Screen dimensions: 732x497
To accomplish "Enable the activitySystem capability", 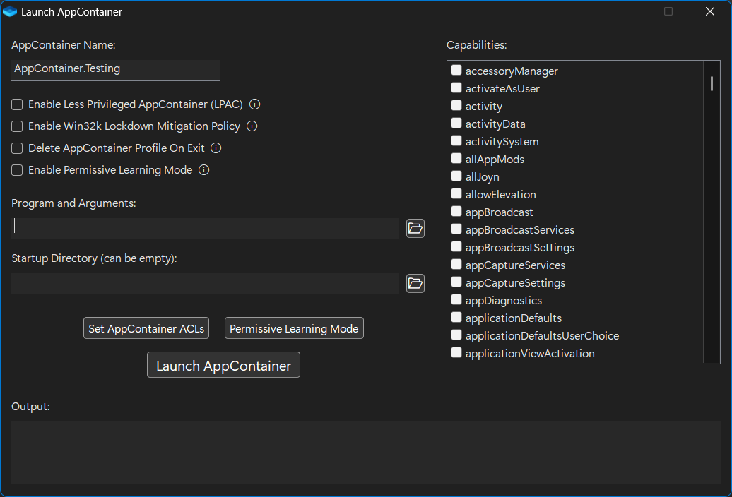I will tap(456, 140).
